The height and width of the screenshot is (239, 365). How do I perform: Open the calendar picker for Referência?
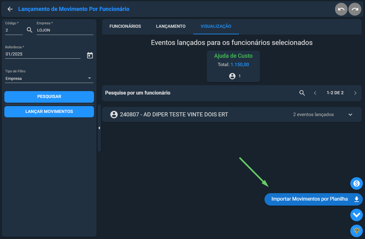pyautogui.click(x=90, y=55)
